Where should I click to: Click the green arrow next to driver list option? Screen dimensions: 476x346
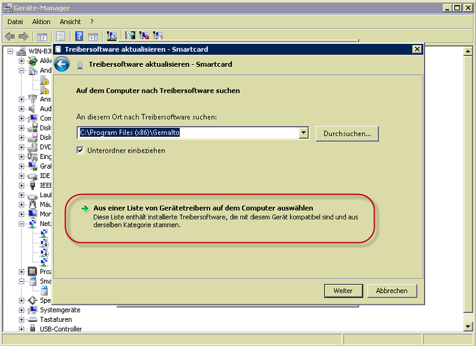[x=85, y=209]
